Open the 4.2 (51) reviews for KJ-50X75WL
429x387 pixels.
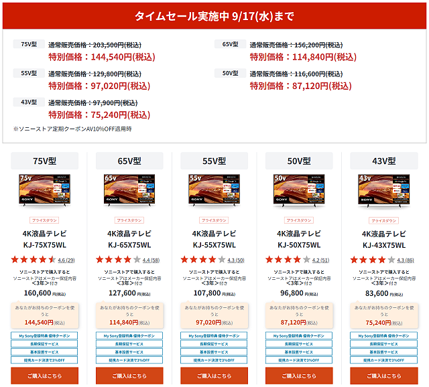(320, 260)
